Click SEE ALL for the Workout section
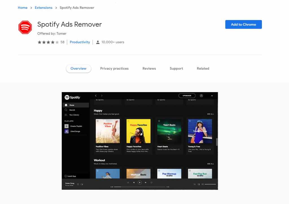This screenshot has width=289, height=204. pyautogui.click(x=211, y=164)
